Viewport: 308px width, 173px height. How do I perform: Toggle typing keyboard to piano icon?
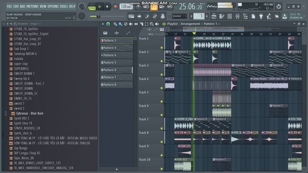coord(131,16)
